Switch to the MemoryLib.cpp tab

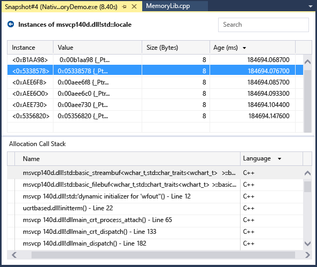[x=168, y=6]
